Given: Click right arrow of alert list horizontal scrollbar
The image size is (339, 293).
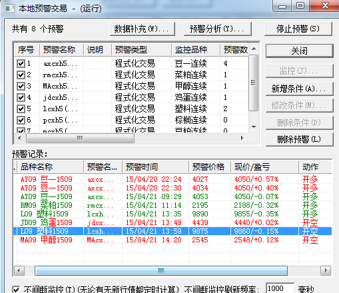Looking at the screenshot, I should click(242, 139).
